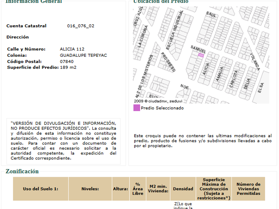Click the Colonia label
This screenshot has width=279, height=209.
click(17, 55)
